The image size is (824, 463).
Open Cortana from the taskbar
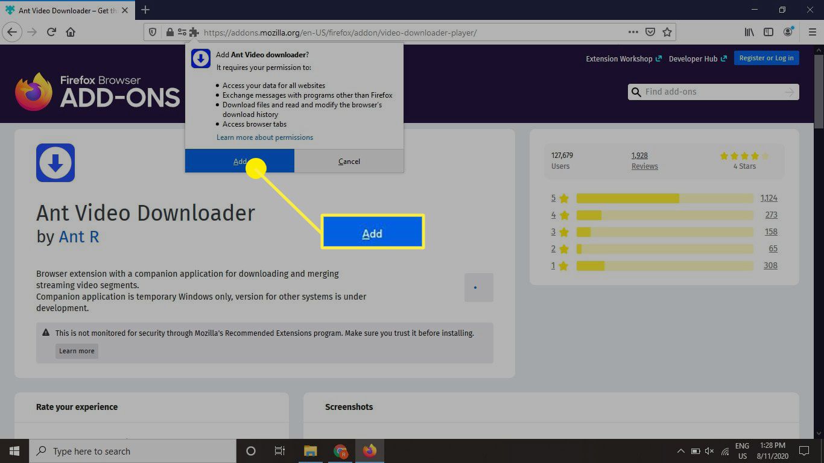[x=251, y=451]
